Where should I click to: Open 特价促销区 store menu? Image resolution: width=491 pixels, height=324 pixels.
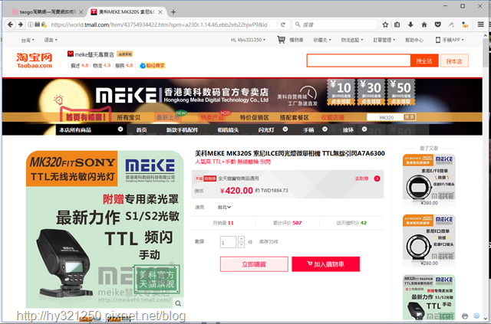point(254,118)
